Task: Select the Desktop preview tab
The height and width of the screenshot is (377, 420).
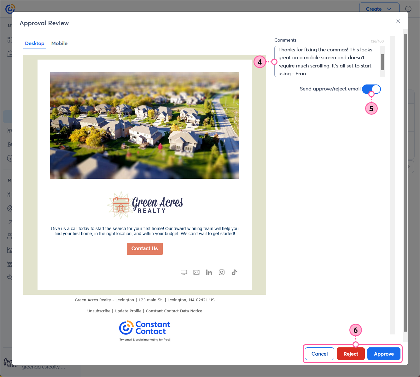Action: pyautogui.click(x=34, y=43)
